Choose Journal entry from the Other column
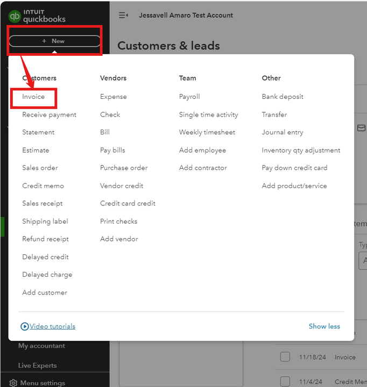This screenshot has width=367, height=387. tap(283, 132)
